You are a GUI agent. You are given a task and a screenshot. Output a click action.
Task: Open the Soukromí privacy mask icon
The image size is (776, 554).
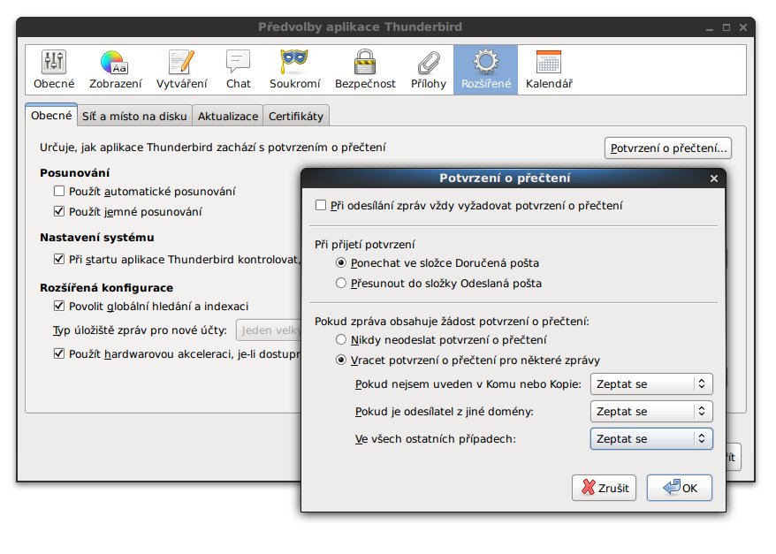pyautogui.click(x=294, y=70)
